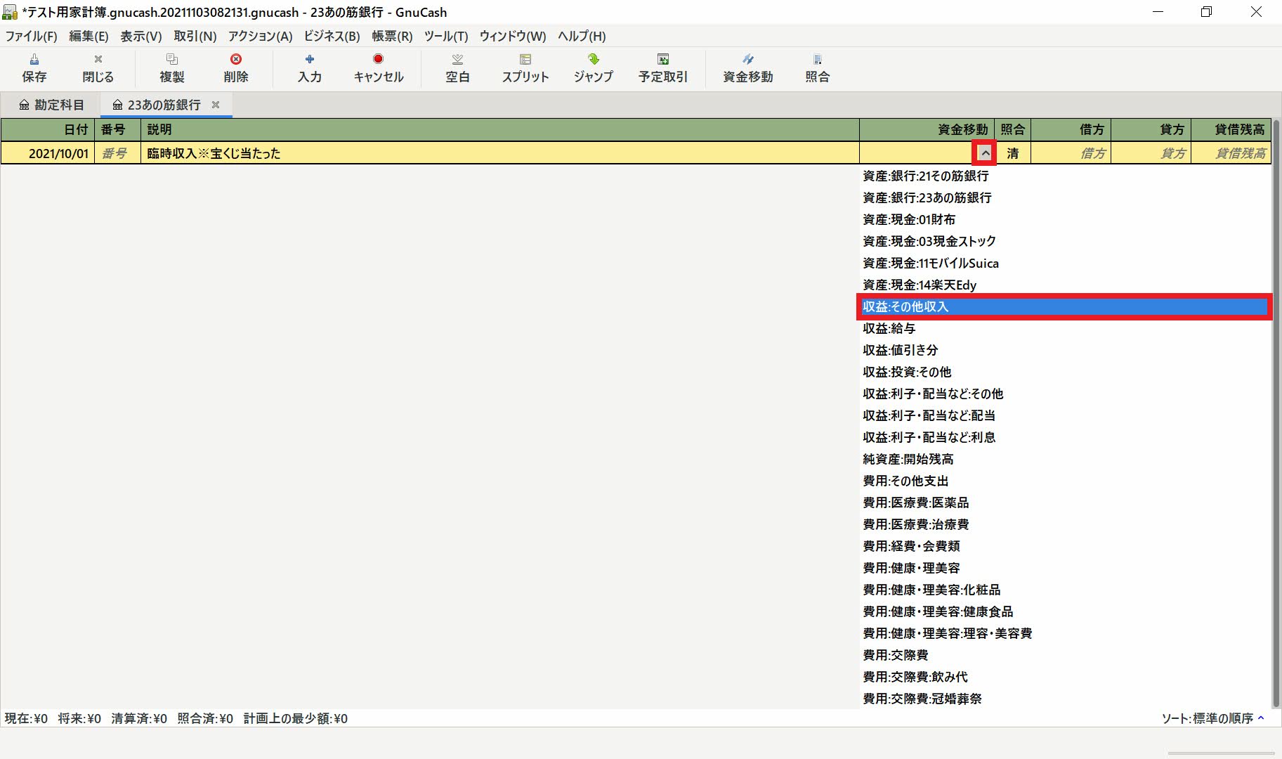Choose 資産:現金:03現金ストック from the list

(1065, 241)
